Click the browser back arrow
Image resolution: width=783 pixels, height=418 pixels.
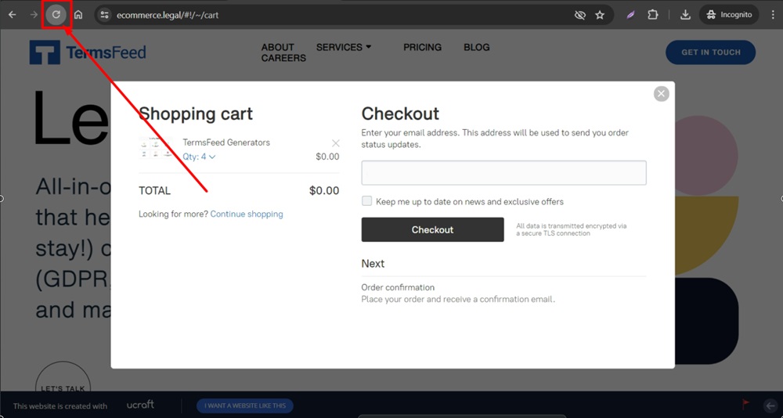click(12, 15)
